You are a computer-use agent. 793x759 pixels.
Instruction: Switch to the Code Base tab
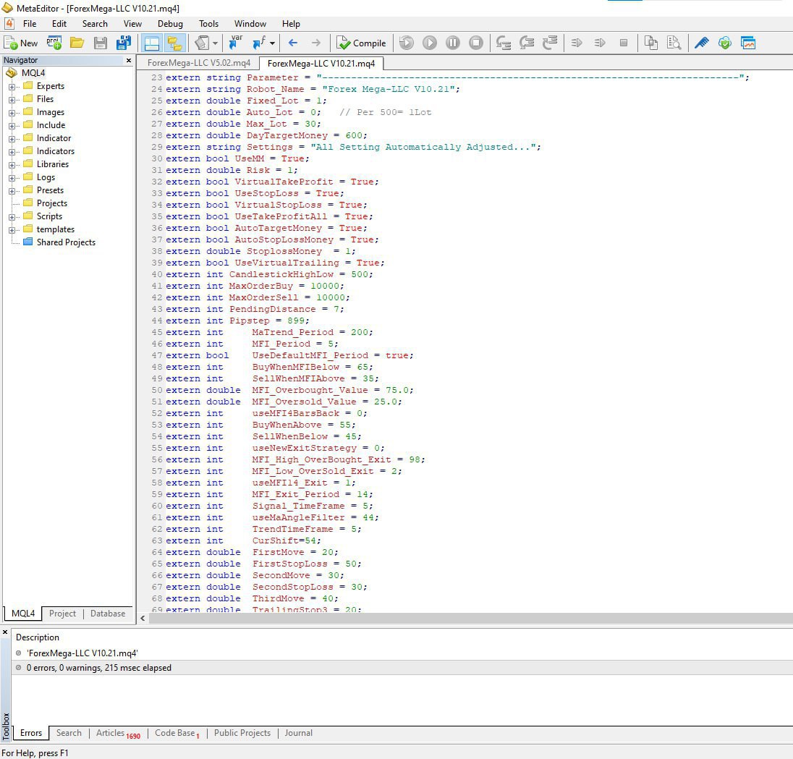pos(175,733)
